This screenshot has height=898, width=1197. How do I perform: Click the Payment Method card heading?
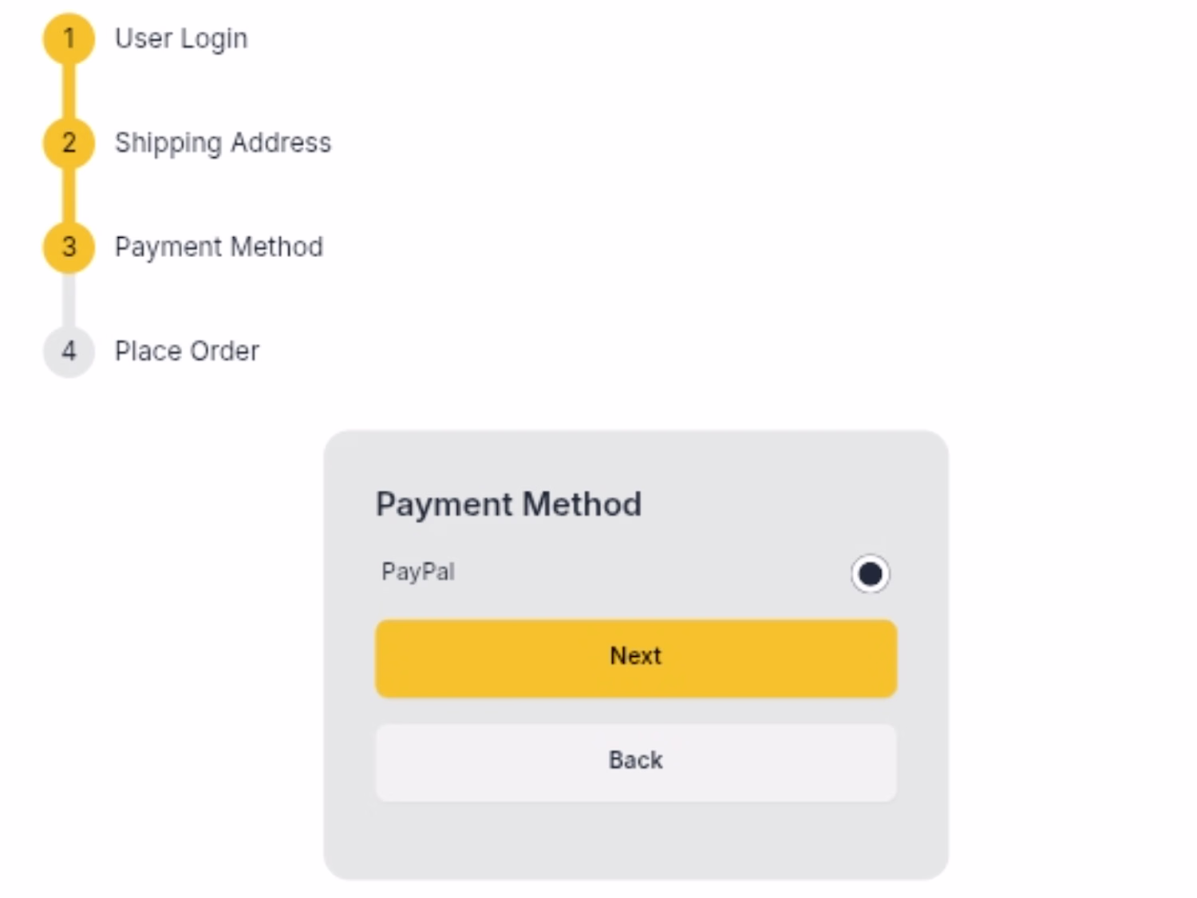pyautogui.click(x=508, y=504)
